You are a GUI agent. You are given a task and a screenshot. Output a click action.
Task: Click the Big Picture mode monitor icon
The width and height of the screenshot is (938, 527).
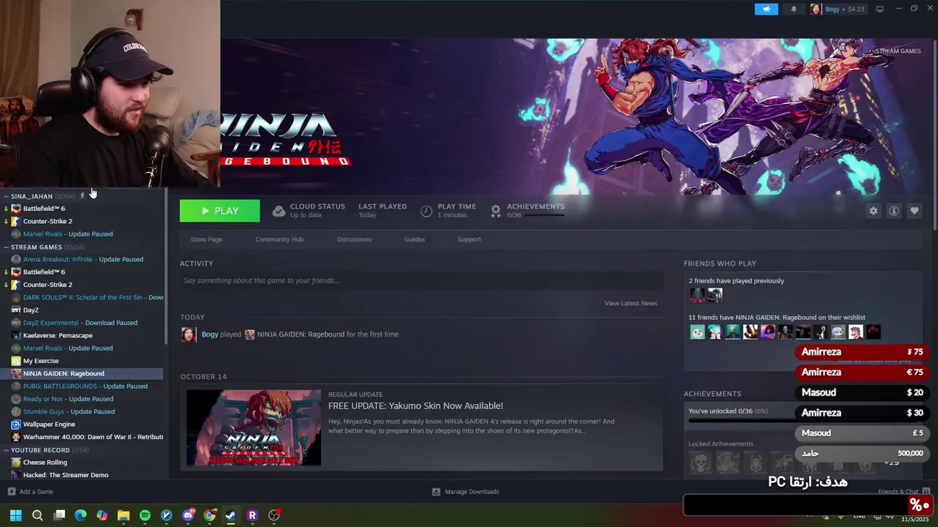coord(879,9)
